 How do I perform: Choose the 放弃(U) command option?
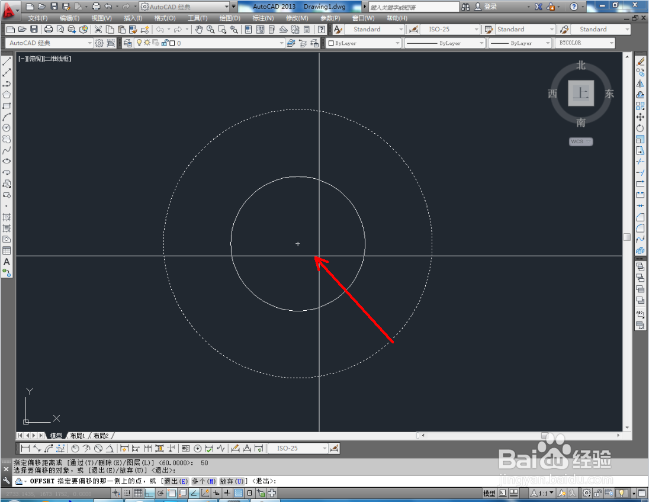[x=232, y=481]
